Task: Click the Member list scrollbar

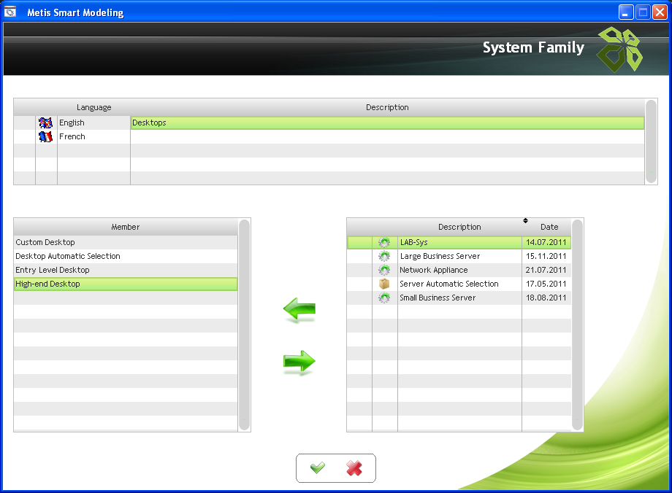Action: click(244, 325)
